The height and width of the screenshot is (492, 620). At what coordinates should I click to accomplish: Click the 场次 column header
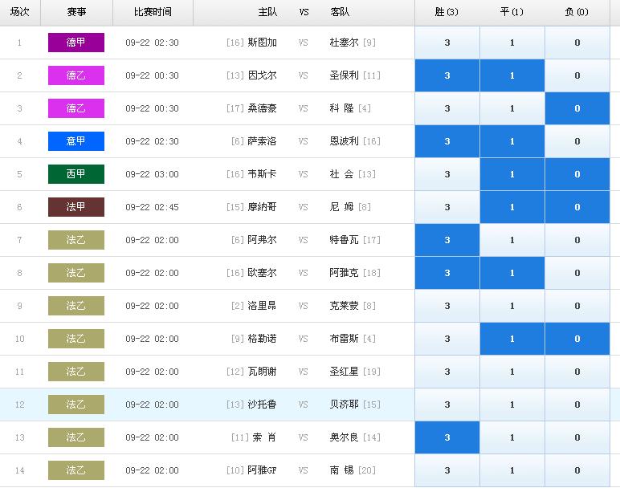[20, 12]
